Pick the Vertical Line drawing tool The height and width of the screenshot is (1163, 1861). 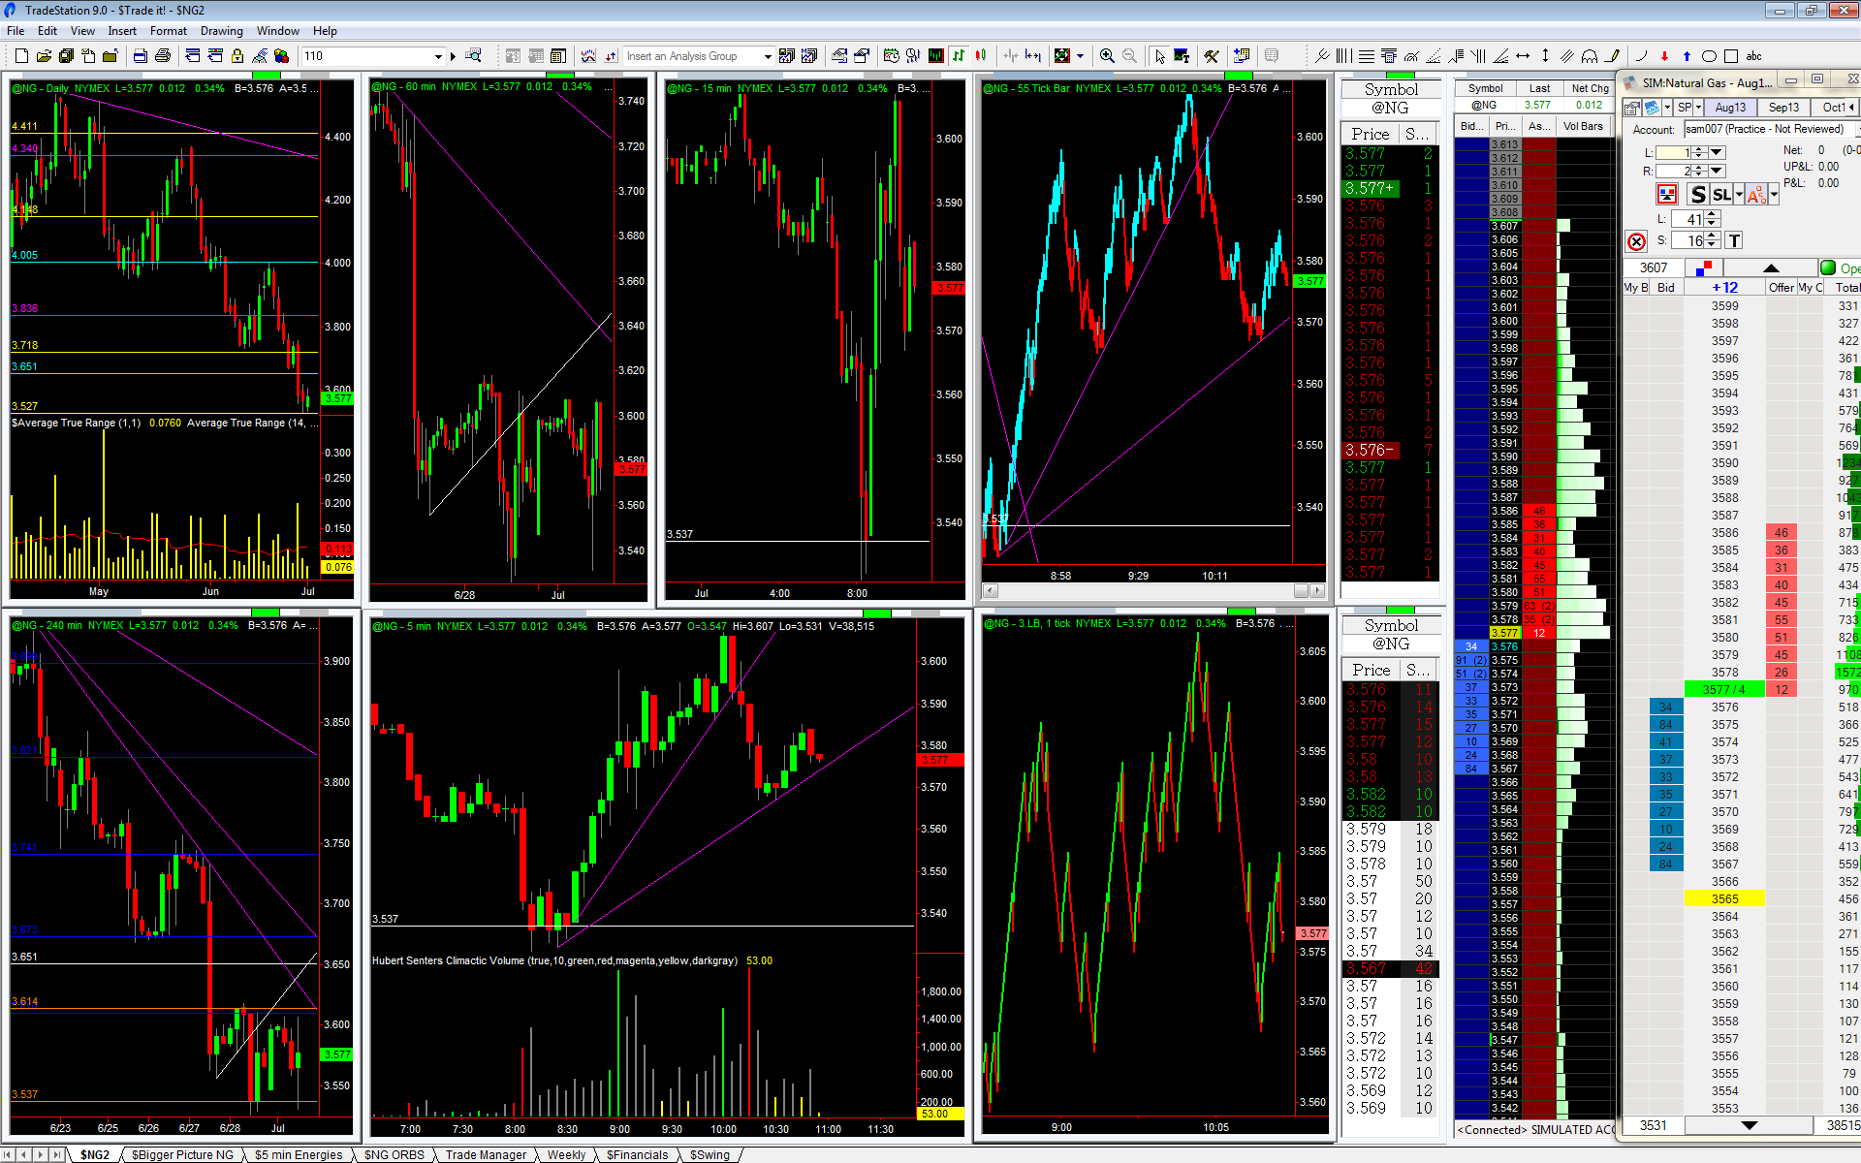(1545, 56)
